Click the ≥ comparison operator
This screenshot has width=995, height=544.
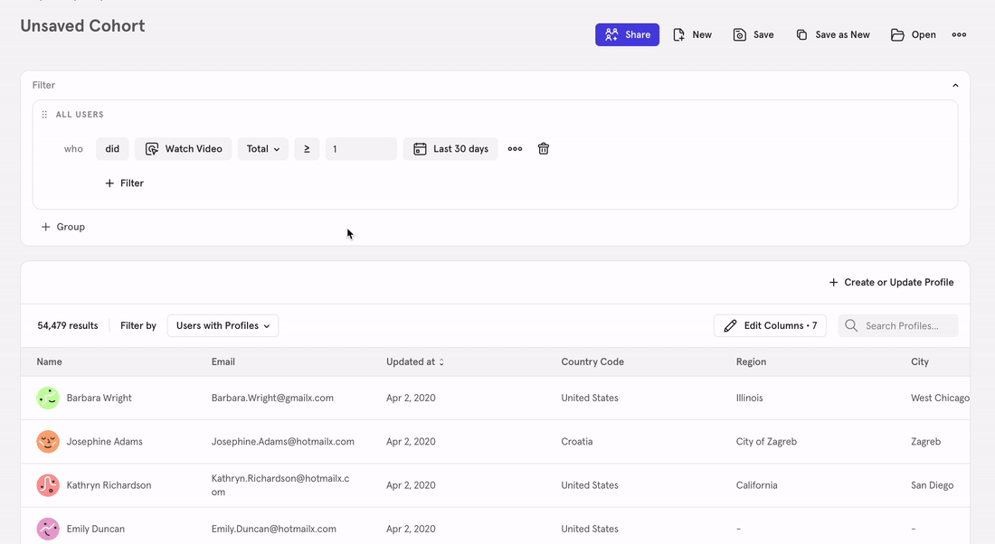click(307, 148)
